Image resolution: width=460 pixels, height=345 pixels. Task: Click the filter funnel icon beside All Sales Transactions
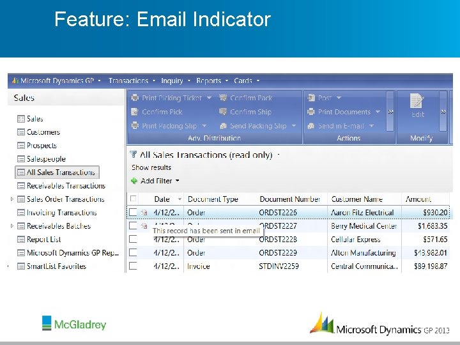coord(134,155)
